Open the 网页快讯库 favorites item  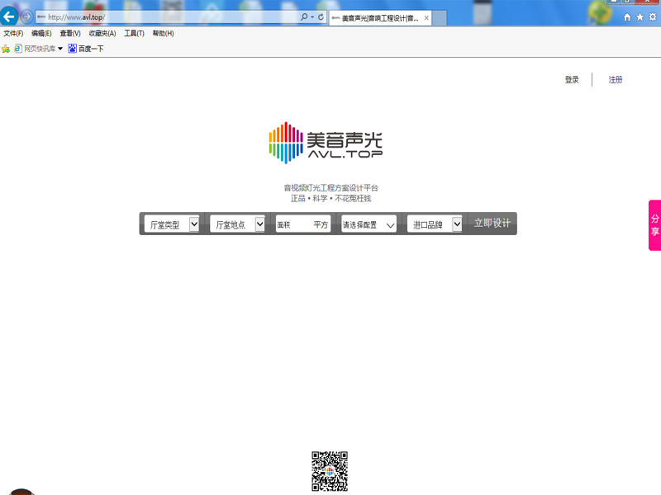tap(35, 49)
